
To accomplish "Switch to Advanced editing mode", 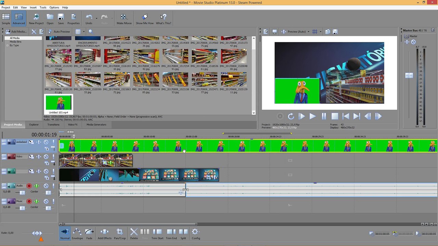I will click(x=19, y=19).
